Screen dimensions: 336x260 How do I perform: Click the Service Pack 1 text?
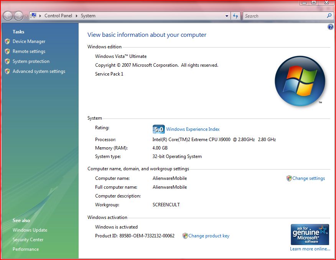coord(109,74)
